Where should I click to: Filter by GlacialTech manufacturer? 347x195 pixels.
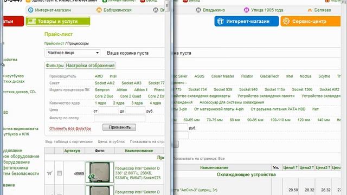(x=269, y=76)
